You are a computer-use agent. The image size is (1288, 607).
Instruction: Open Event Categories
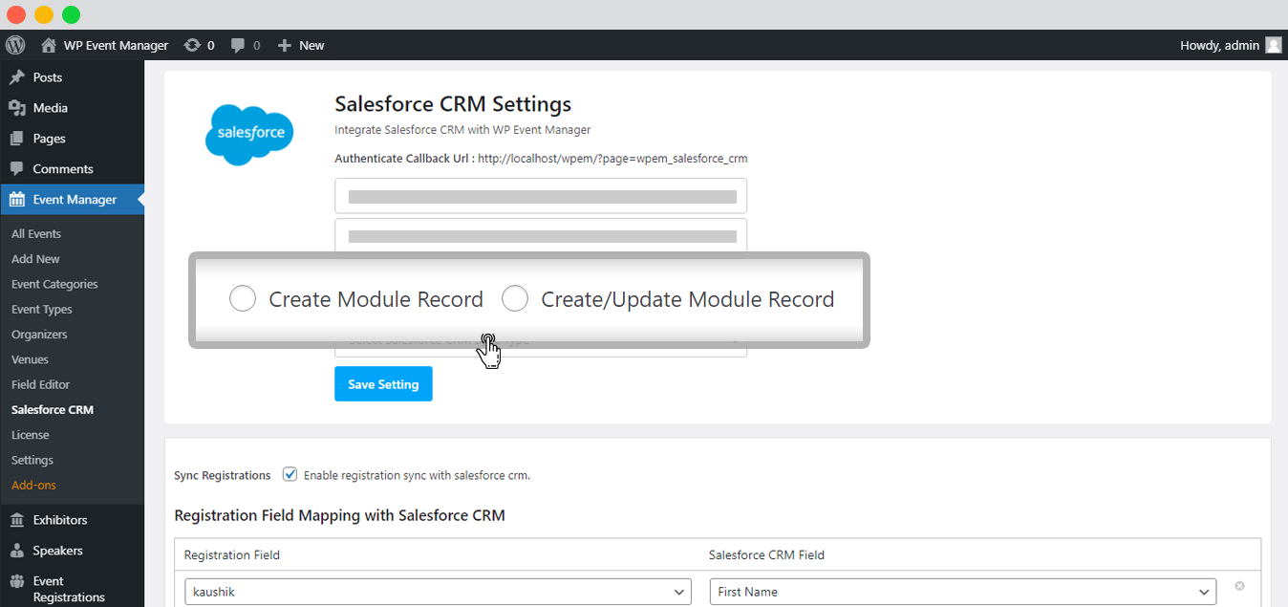click(54, 284)
